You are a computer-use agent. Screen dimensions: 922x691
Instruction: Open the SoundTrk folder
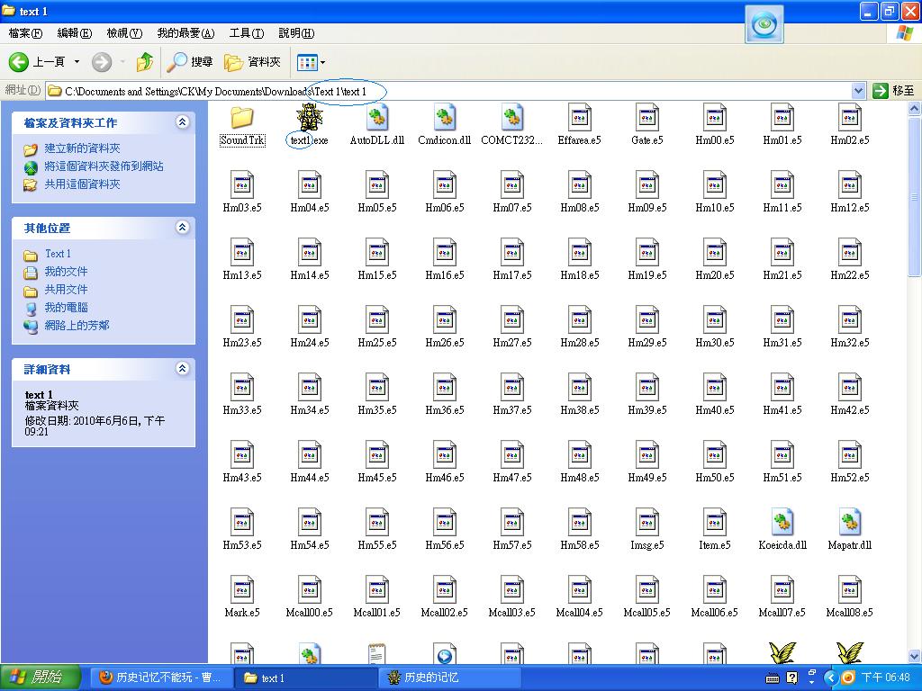(241, 118)
